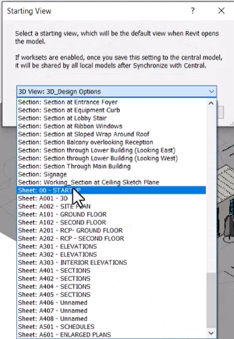Image resolution: width=234 pixels, height=339 pixels.
Task: Select Sheet: 00 - STARTUP option
Action: (x=111, y=190)
